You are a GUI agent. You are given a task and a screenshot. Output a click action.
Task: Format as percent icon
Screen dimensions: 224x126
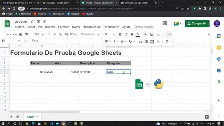[55, 34]
